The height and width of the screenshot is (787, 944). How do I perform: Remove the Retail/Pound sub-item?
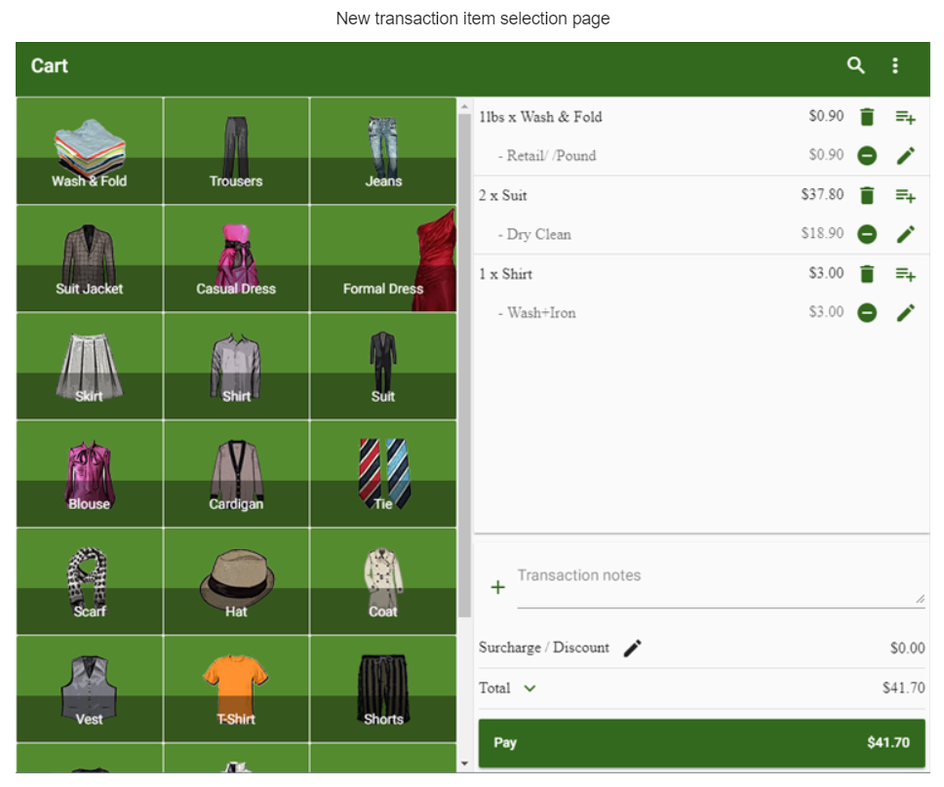866,156
